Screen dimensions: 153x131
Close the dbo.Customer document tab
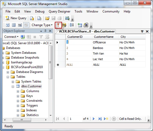pyautogui.click(x=147, y=31)
